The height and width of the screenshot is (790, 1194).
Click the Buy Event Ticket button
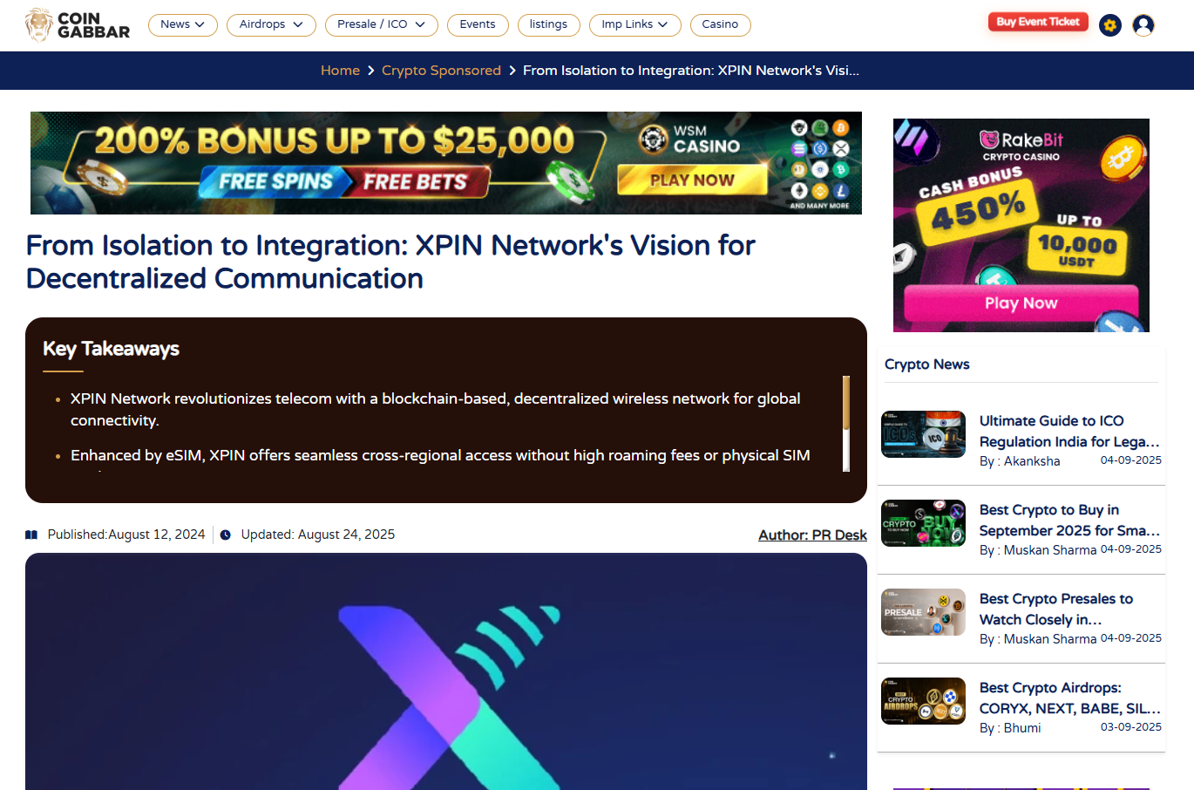(x=1037, y=22)
